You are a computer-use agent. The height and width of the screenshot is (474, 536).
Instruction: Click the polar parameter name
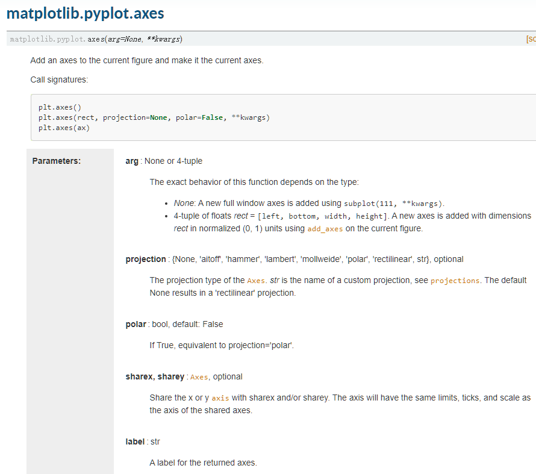pos(136,324)
